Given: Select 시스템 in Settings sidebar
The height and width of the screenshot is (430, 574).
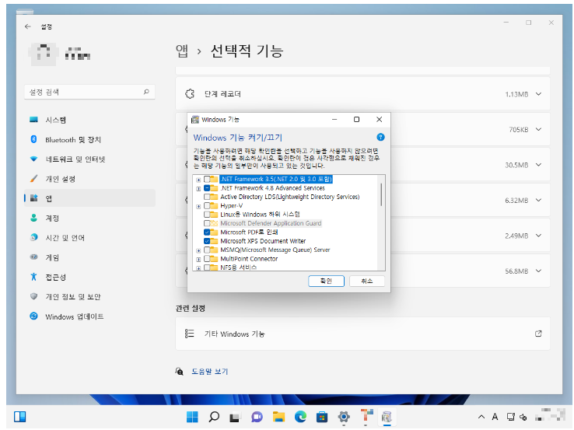Looking at the screenshot, I should [89, 120].
